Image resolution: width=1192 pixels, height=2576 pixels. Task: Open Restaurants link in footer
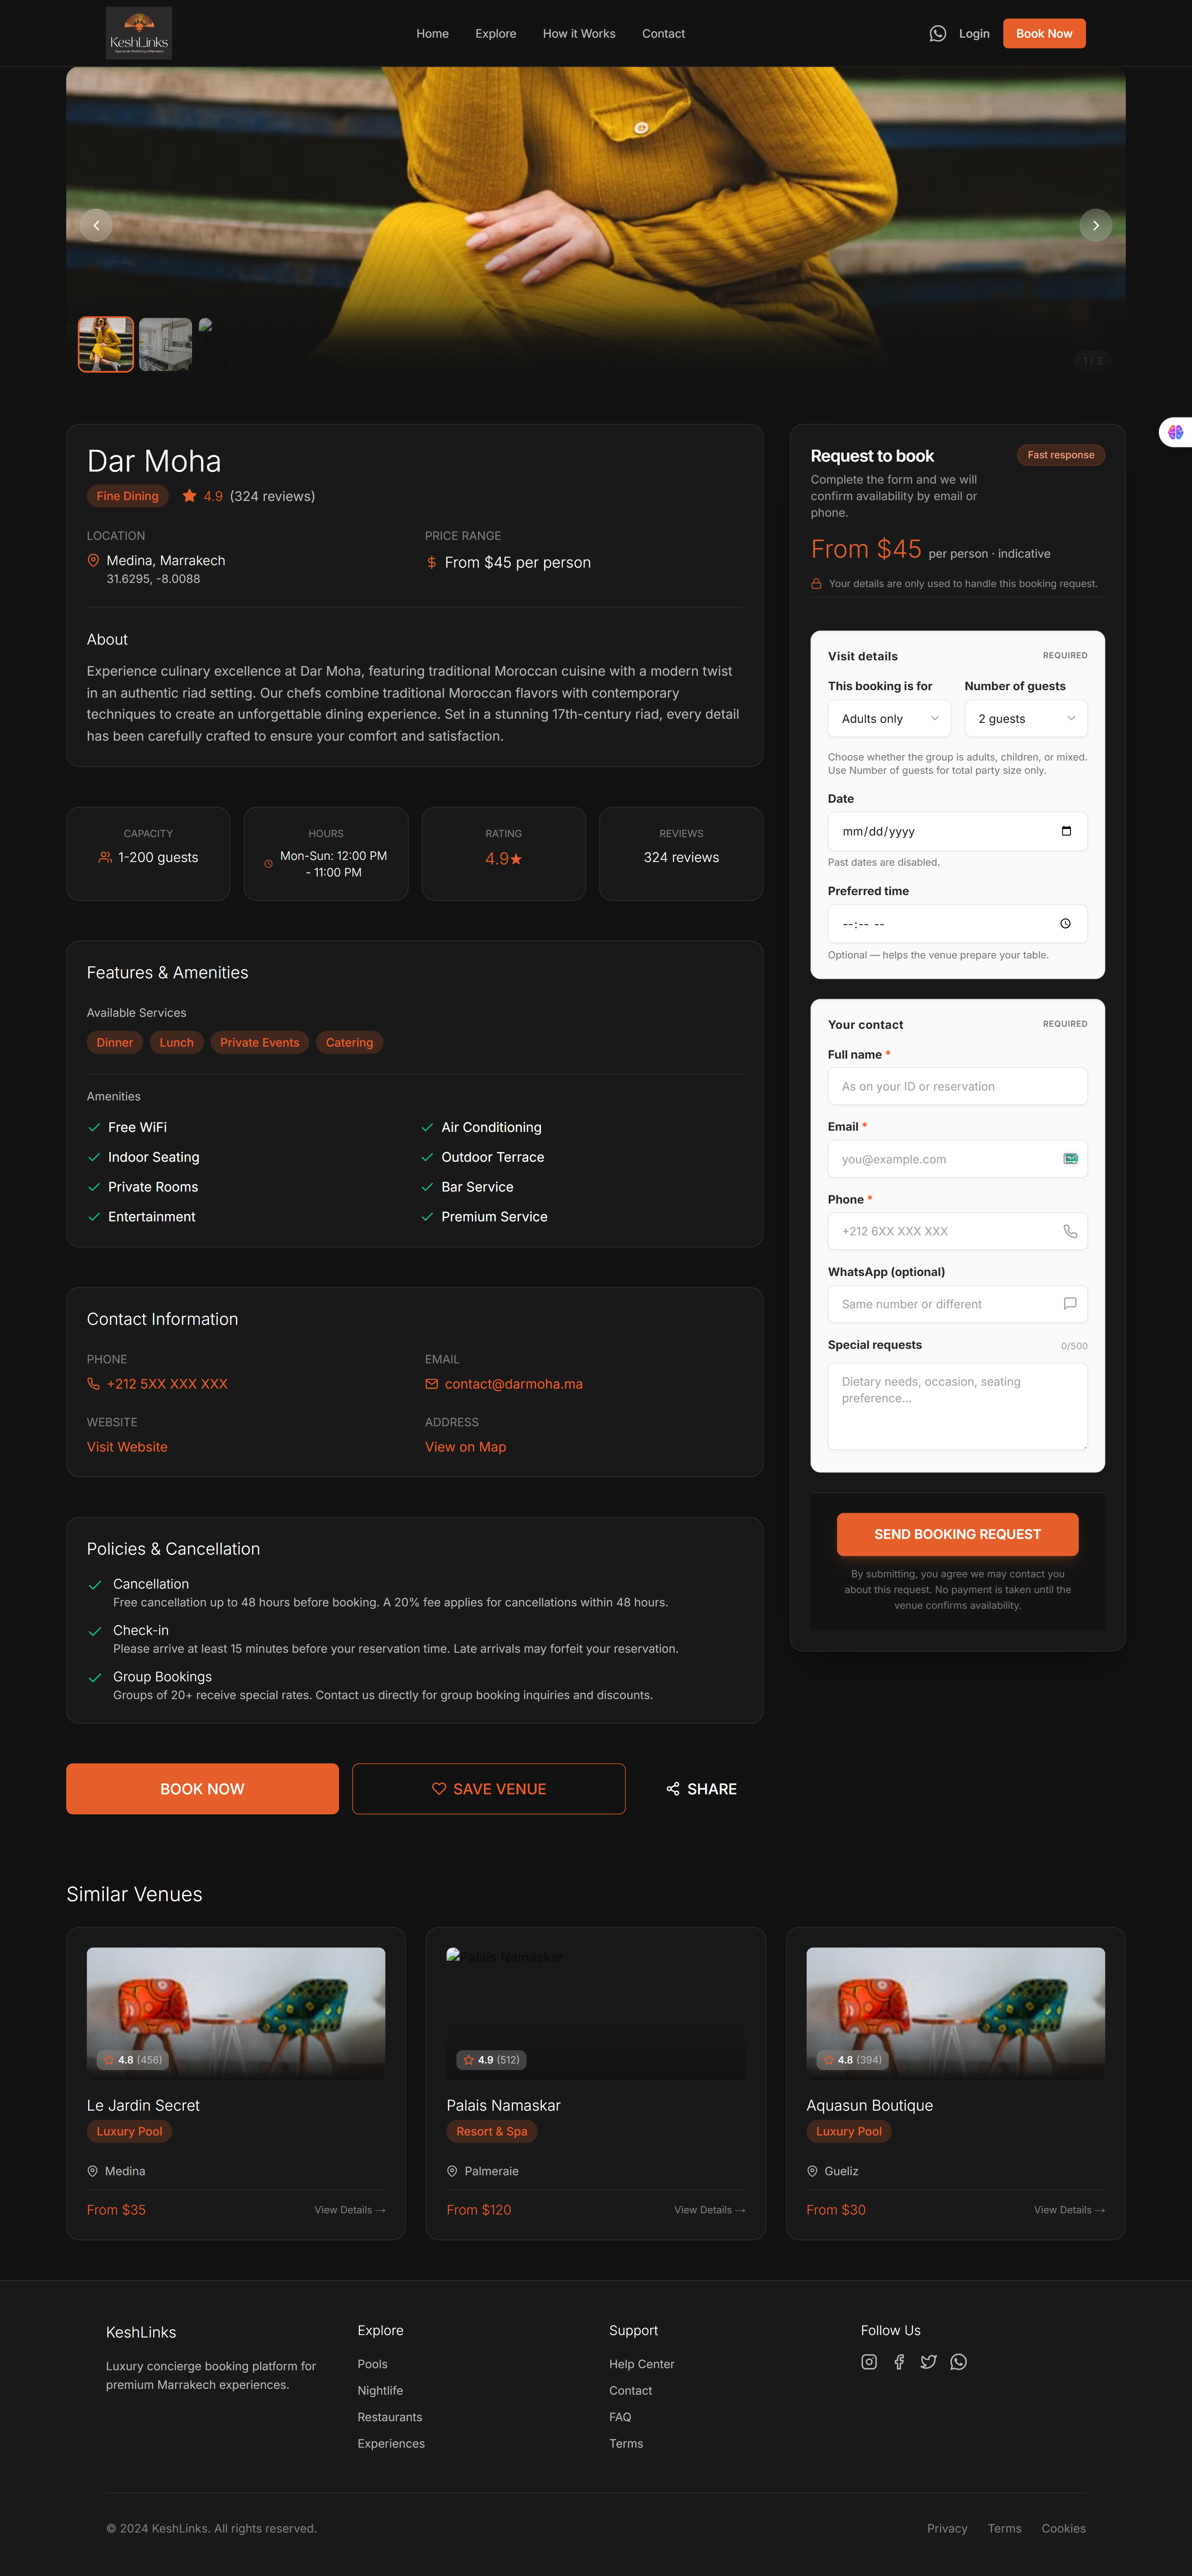tap(390, 2416)
